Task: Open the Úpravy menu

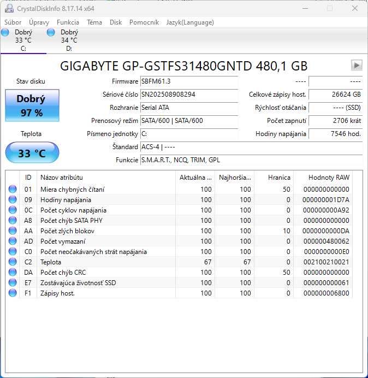Action: [x=39, y=22]
